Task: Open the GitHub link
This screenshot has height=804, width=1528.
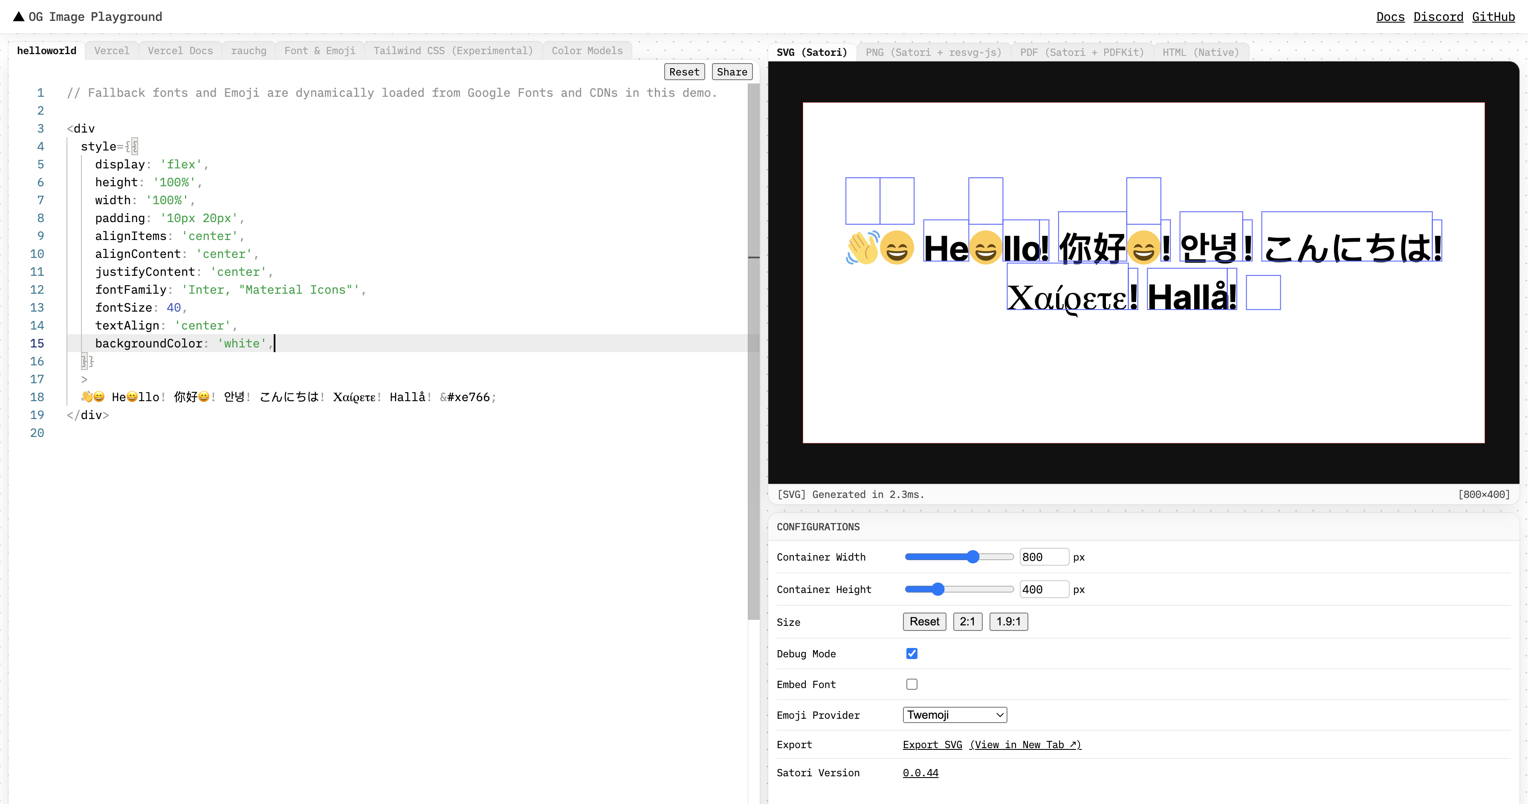Action: [x=1493, y=17]
